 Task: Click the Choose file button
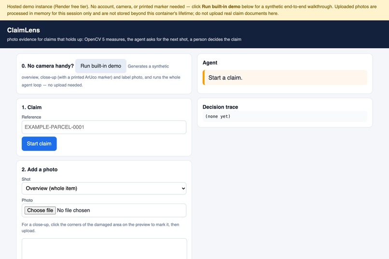click(40, 210)
